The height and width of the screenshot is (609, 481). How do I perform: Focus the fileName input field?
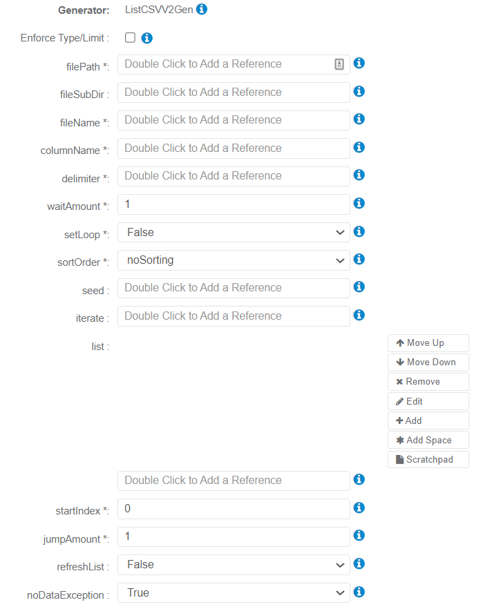click(234, 120)
